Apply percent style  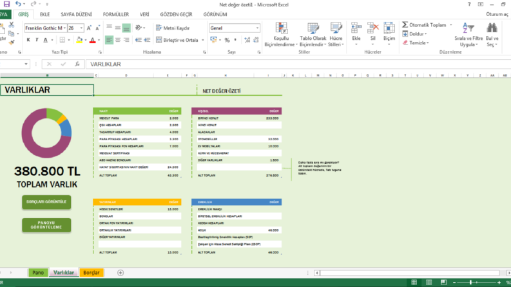(x=227, y=40)
